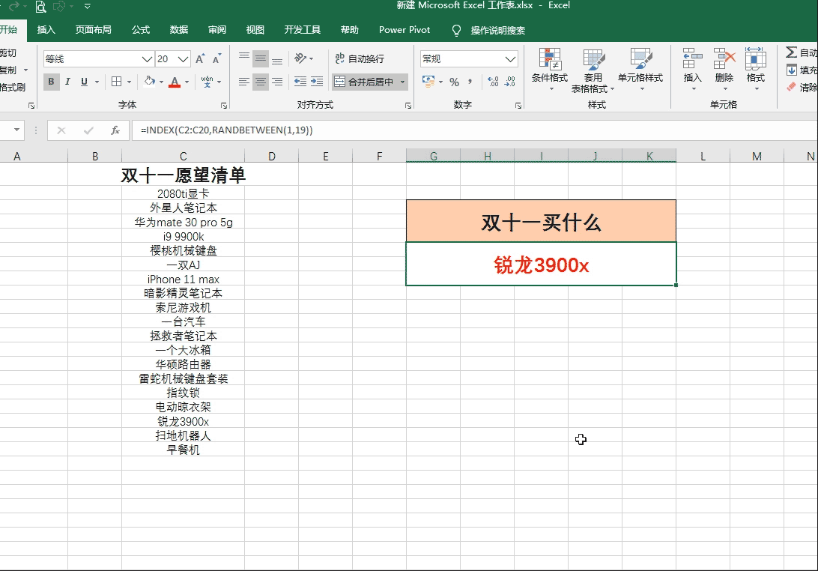Open borders dropdown arrow
The width and height of the screenshot is (818, 571).
(129, 82)
